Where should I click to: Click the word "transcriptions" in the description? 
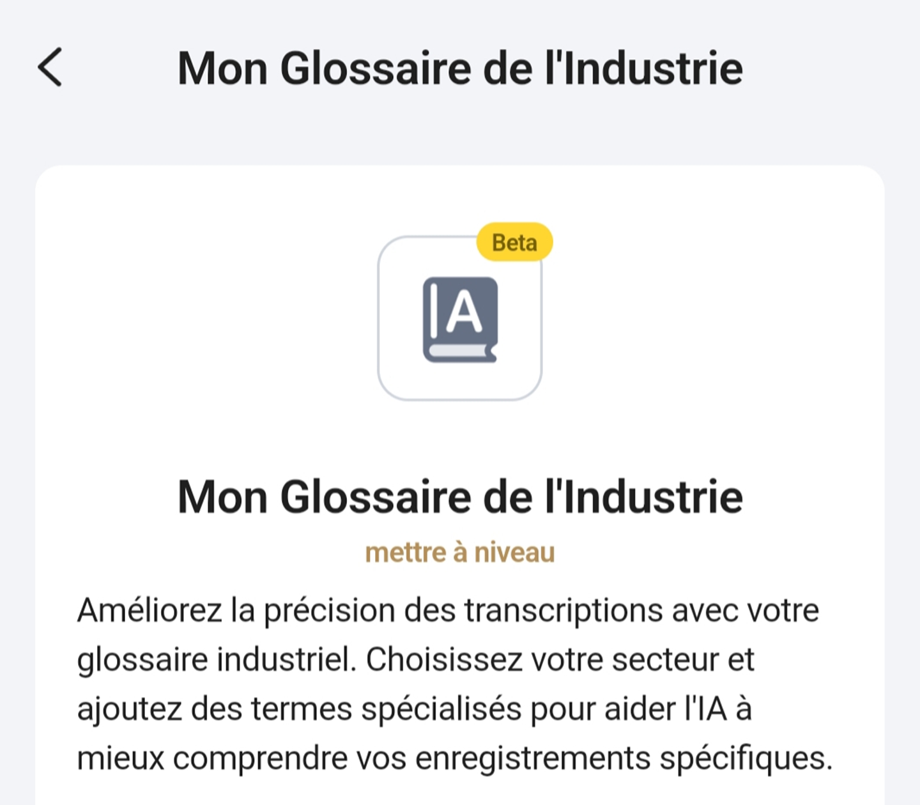[563, 610]
